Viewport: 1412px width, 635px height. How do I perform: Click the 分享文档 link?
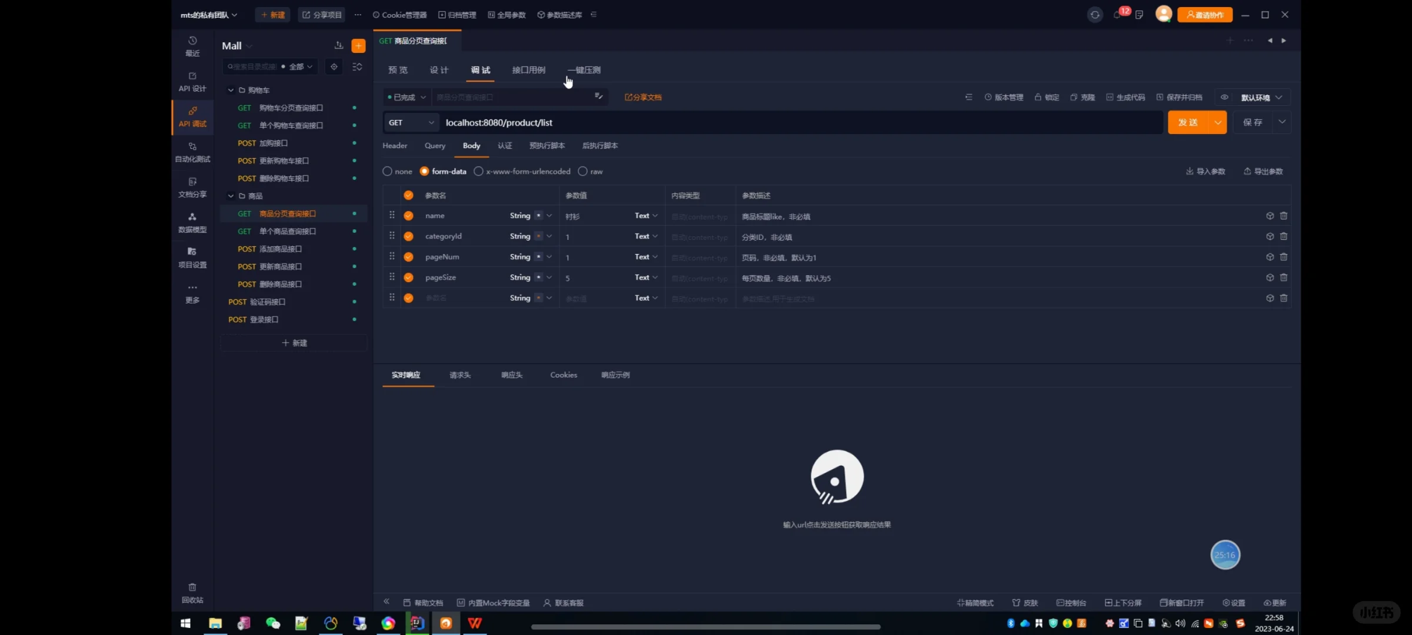pyautogui.click(x=643, y=97)
